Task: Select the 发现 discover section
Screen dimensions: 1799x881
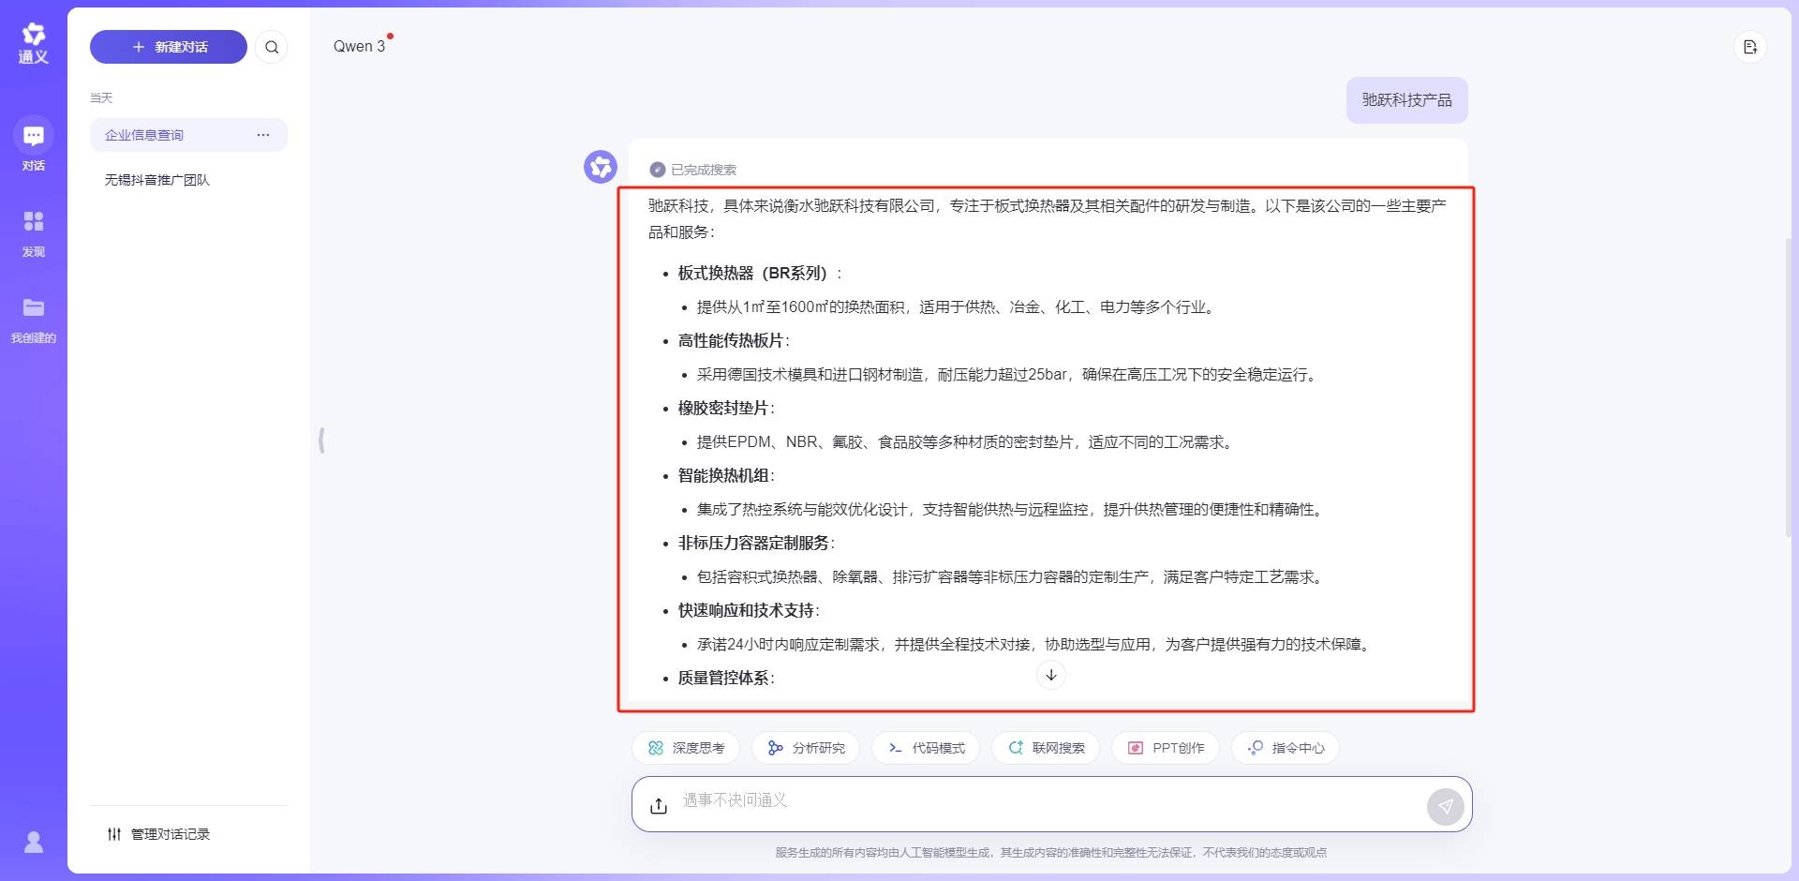Action: (34, 231)
